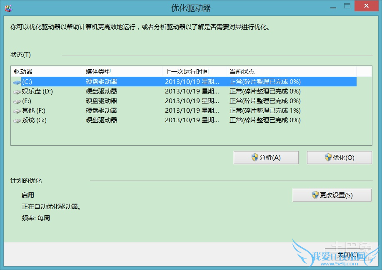Sort by 上一次运行时间 column header

coord(195,71)
